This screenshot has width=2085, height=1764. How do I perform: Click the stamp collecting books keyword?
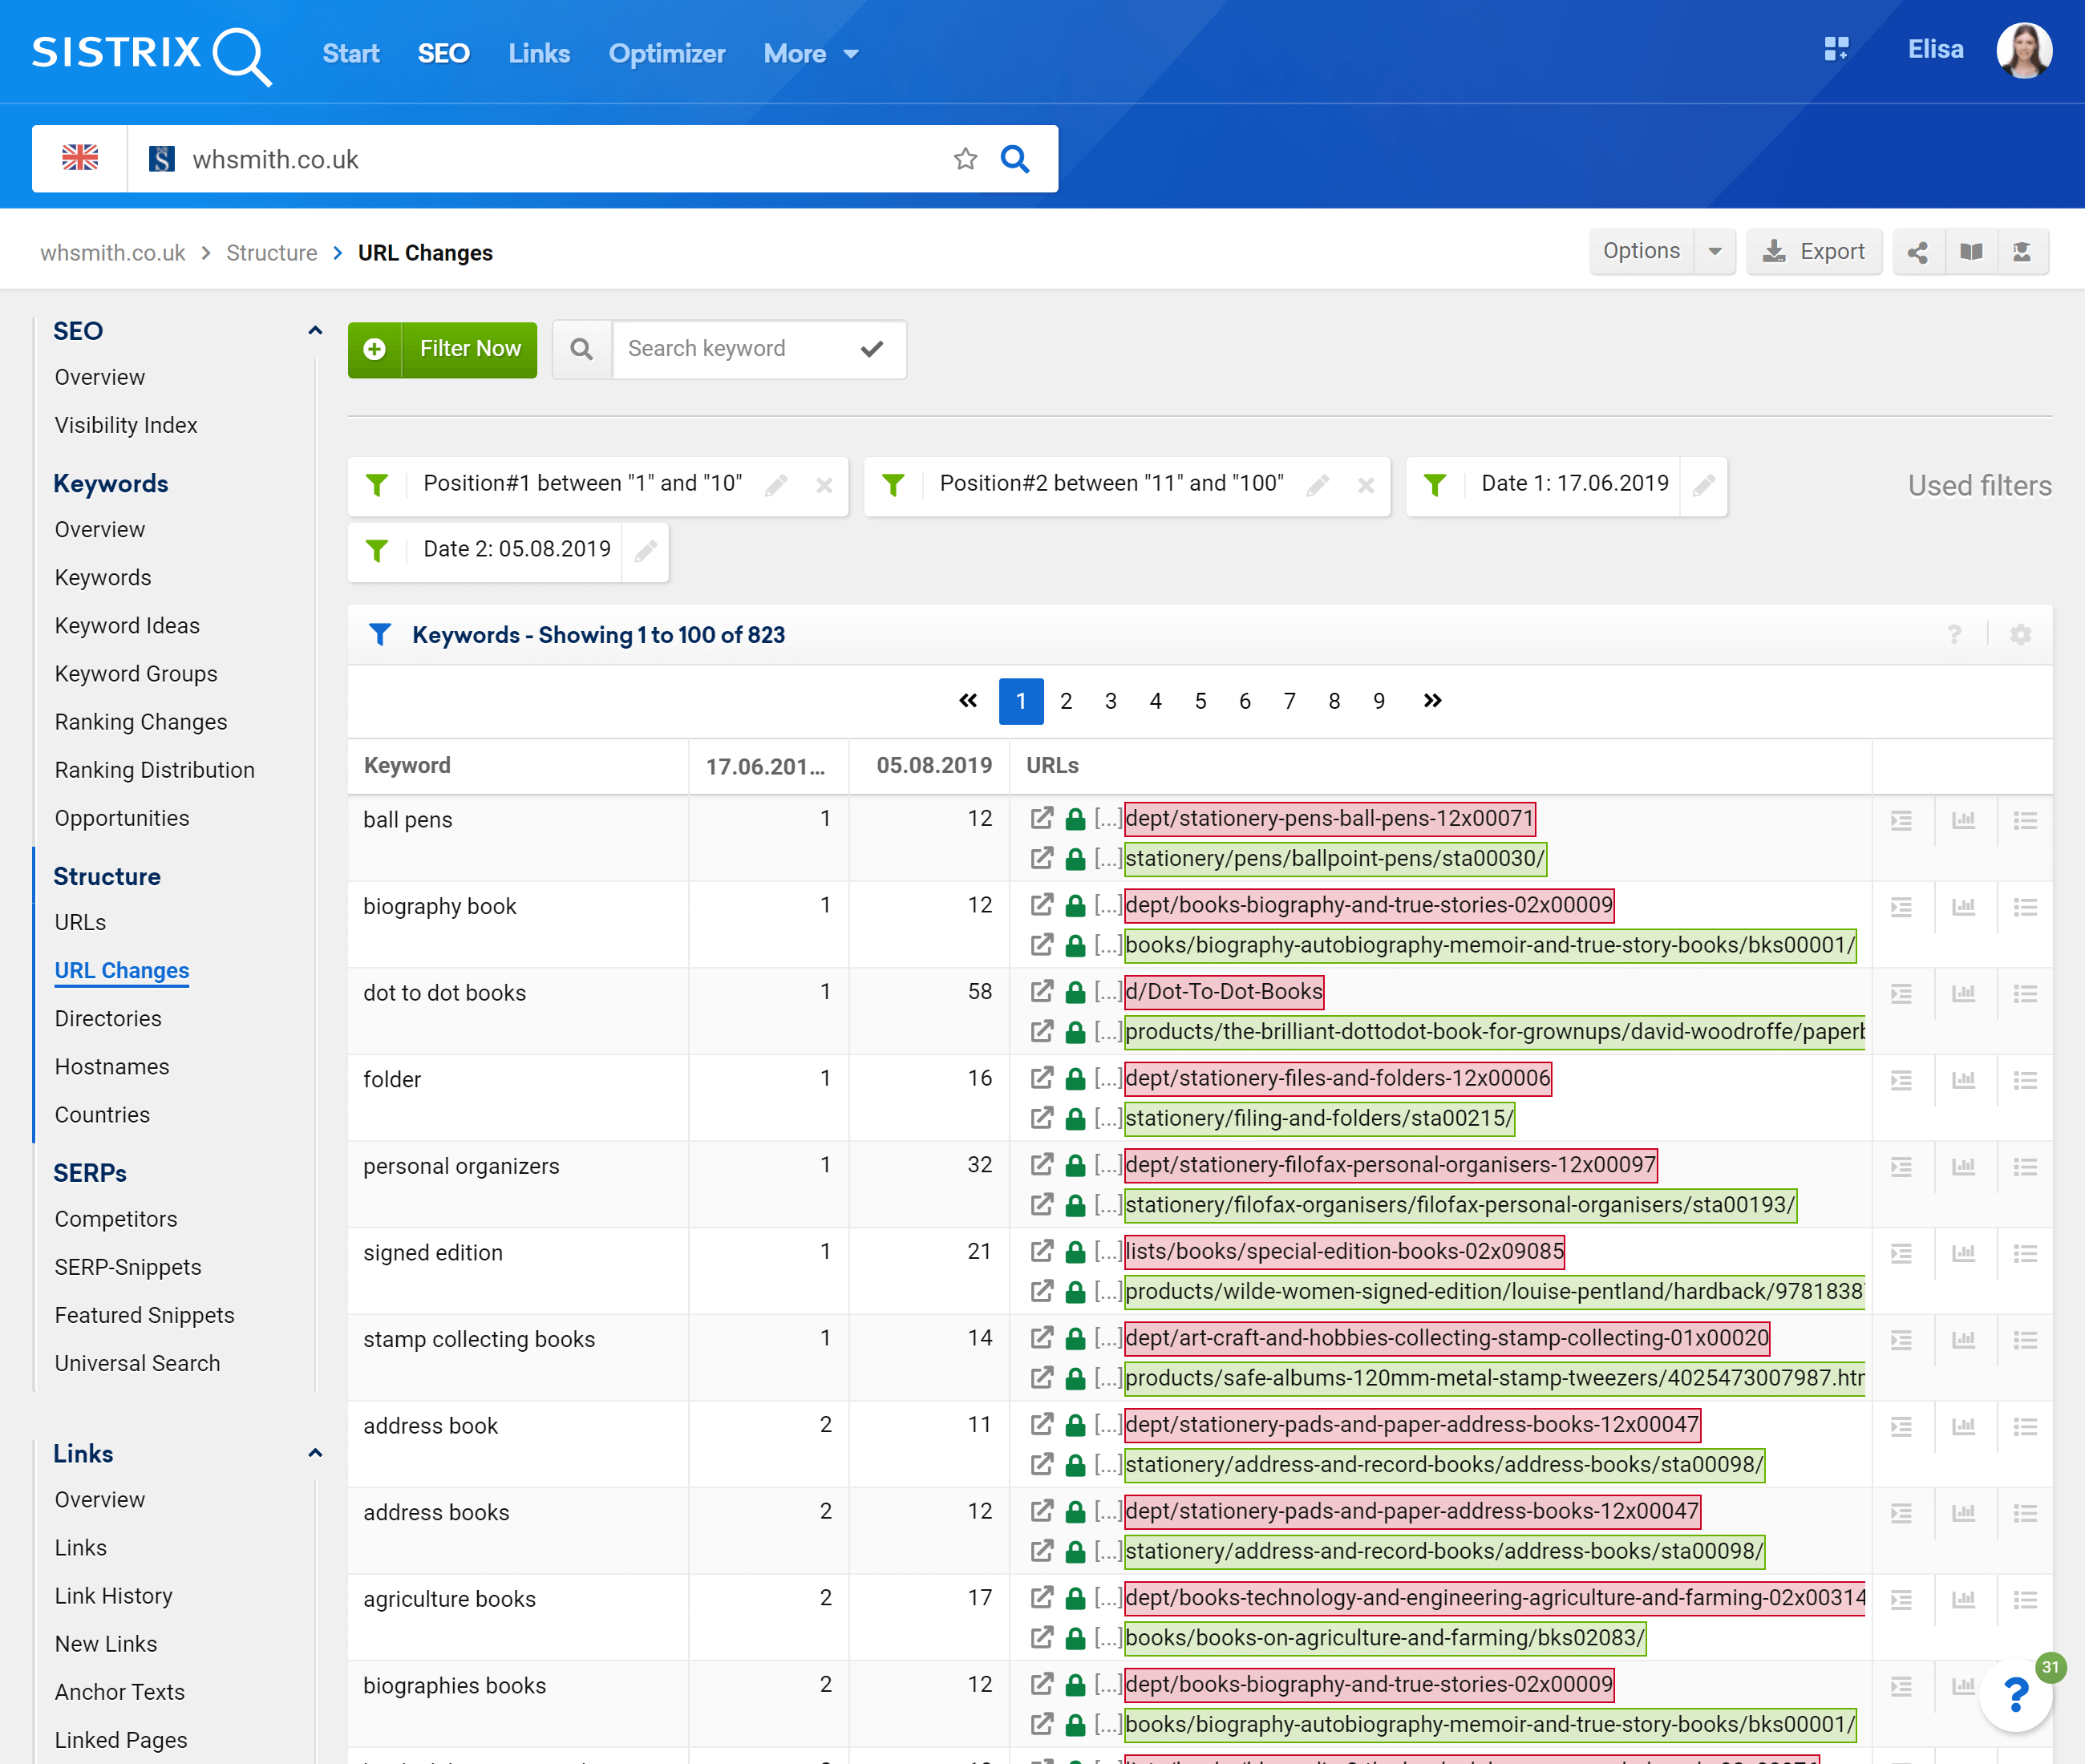coord(479,1340)
